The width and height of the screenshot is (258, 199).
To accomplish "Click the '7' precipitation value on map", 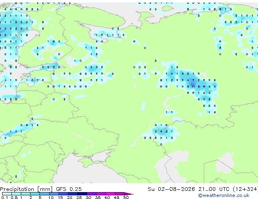I will coord(193,80).
